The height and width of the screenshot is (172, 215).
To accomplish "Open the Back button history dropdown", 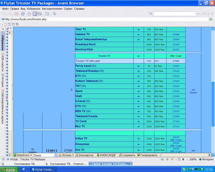I will coord(7,14).
